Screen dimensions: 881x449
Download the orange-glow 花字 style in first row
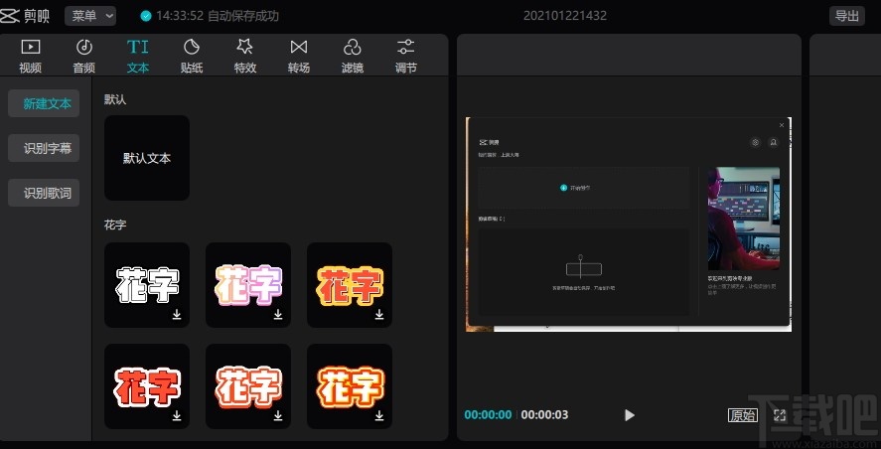click(379, 314)
